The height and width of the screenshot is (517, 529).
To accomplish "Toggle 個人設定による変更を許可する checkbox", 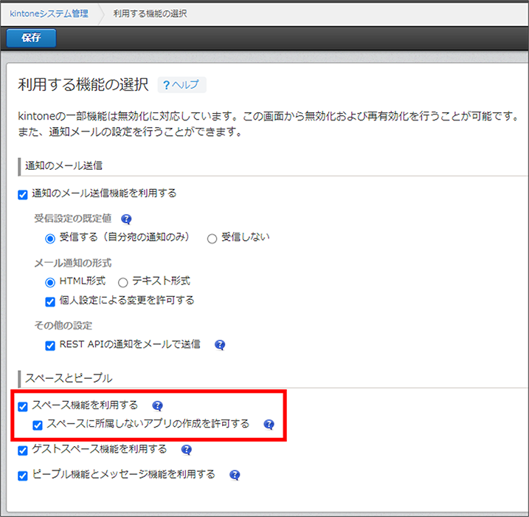I will click(x=50, y=301).
